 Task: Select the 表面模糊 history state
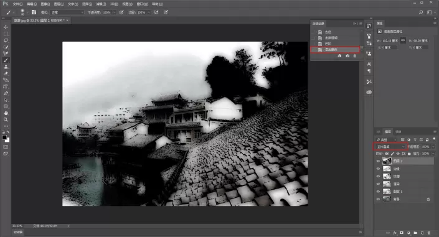331,38
